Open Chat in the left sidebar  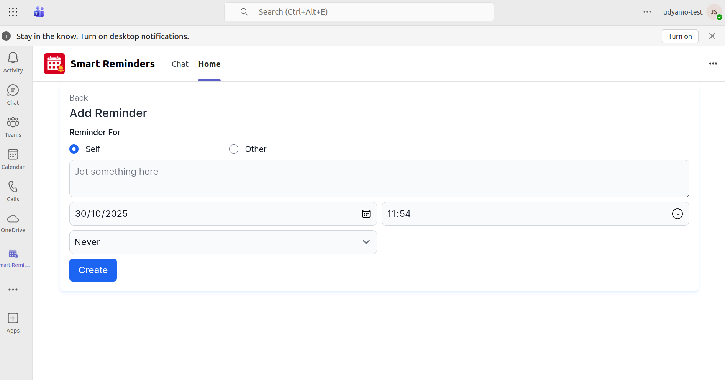[x=13, y=91]
